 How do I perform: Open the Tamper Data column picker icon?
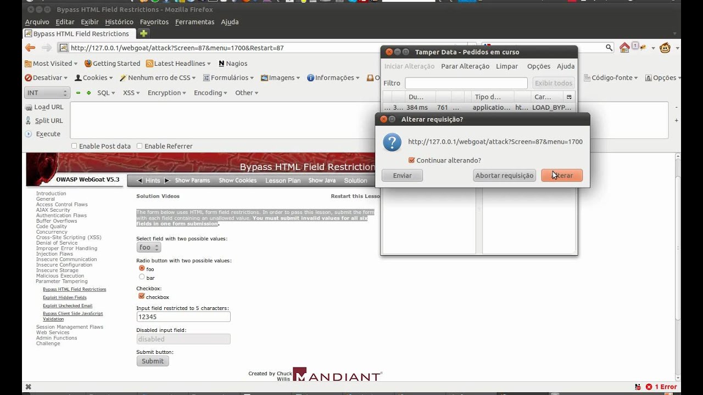(569, 97)
